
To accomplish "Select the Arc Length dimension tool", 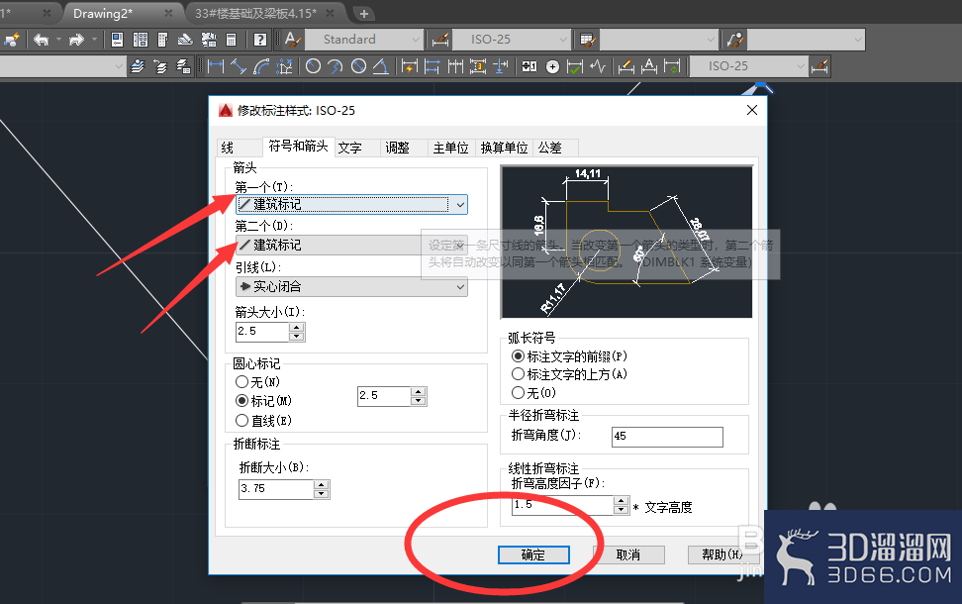I will [261, 66].
